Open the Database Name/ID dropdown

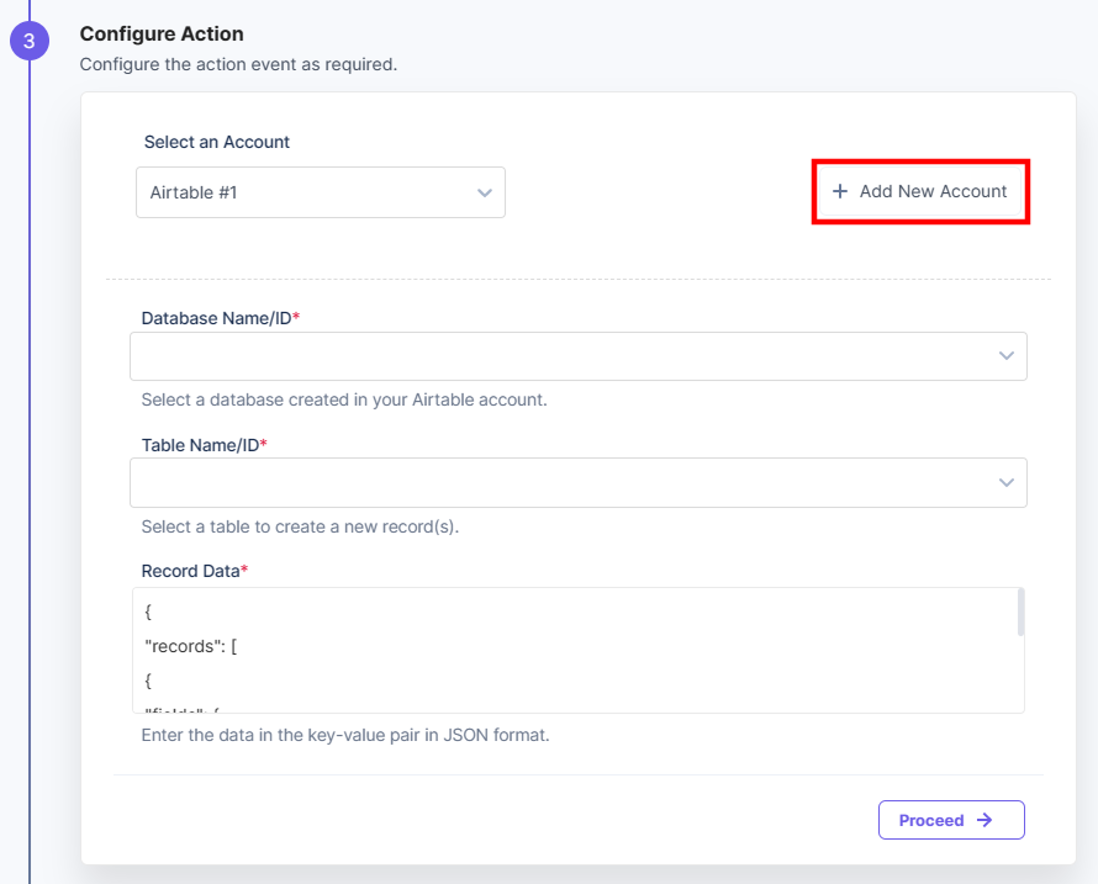click(578, 356)
